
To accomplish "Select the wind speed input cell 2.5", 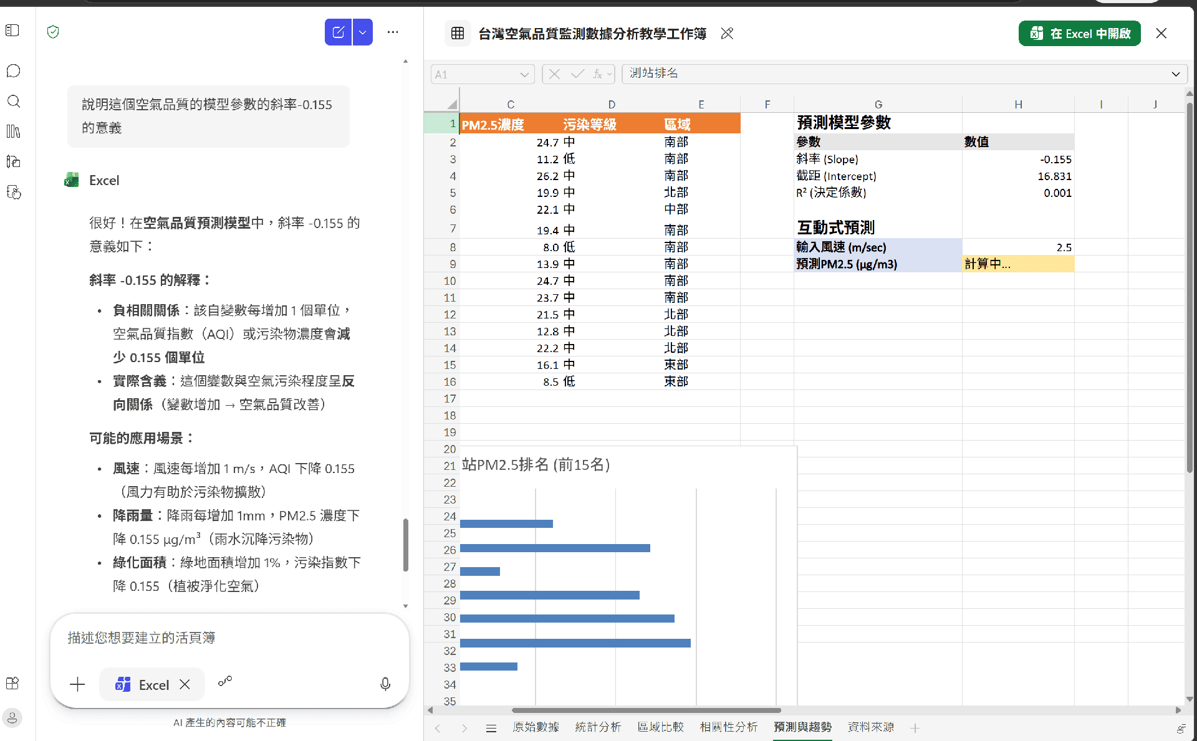I will pyautogui.click(x=1018, y=247).
